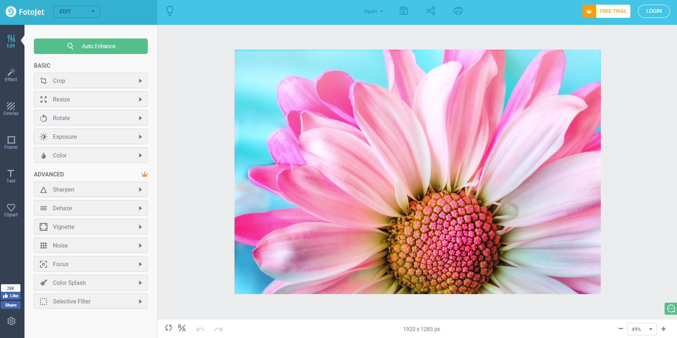This screenshot has width=677, height=338.
Task: Open the Dehaze option
Action: click(91, 208)
